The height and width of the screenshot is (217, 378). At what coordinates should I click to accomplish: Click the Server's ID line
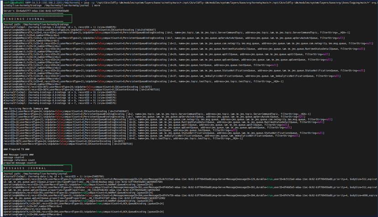26,11
